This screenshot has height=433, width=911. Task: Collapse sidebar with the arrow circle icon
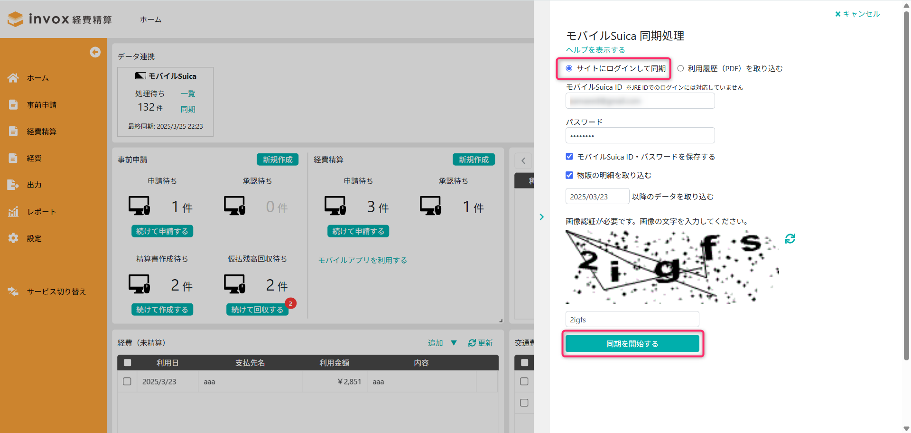[95, 52]
